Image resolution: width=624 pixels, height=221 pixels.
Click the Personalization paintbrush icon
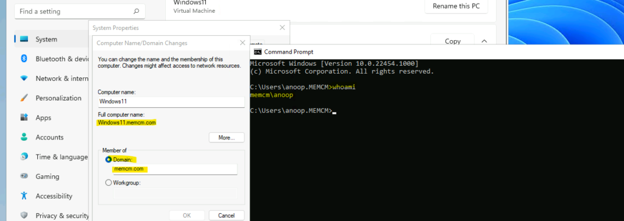point(24,98)
